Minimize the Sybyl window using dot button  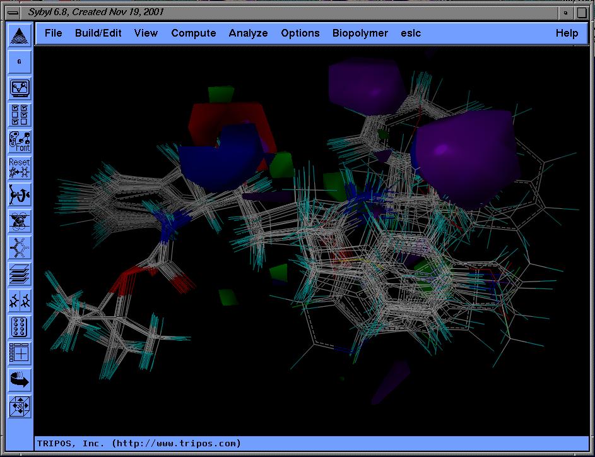pos(566,13)
